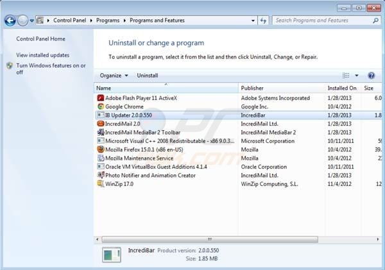Click the Back navigation arrow button
This screenshot has width=385, height=270.
coord(10,21)
